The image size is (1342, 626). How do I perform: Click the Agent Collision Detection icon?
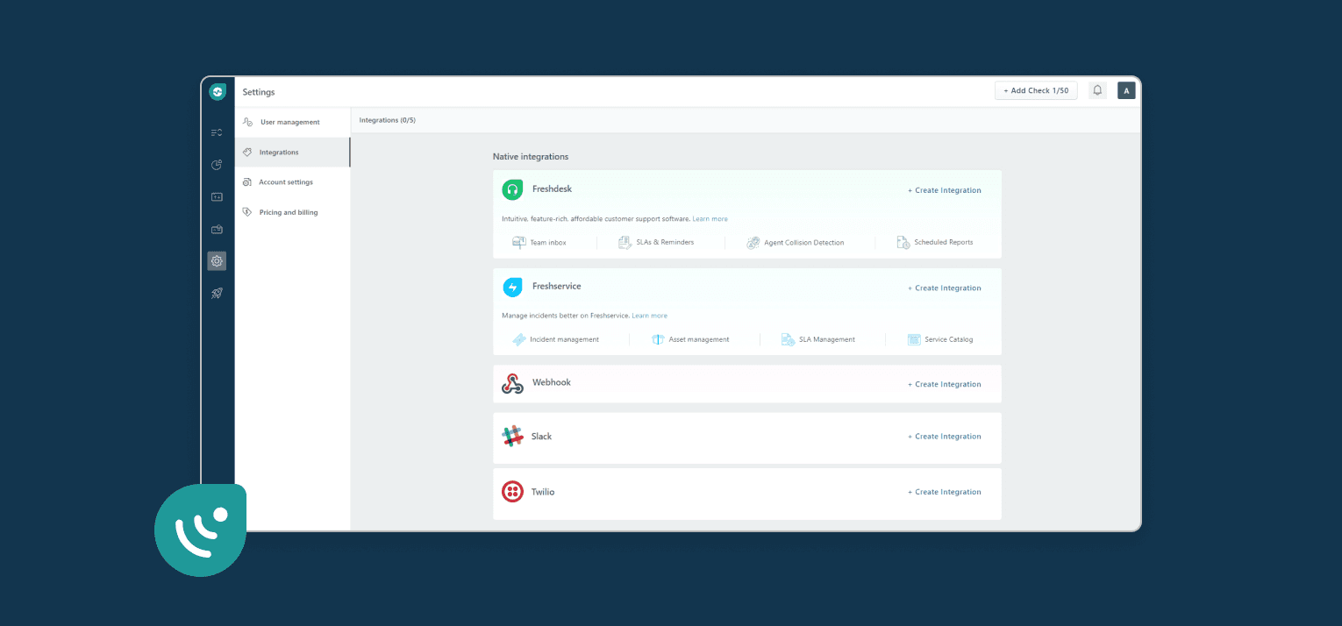753,243
